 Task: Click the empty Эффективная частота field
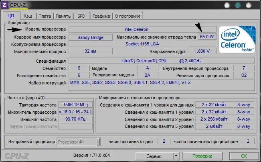tap(75, 126)
